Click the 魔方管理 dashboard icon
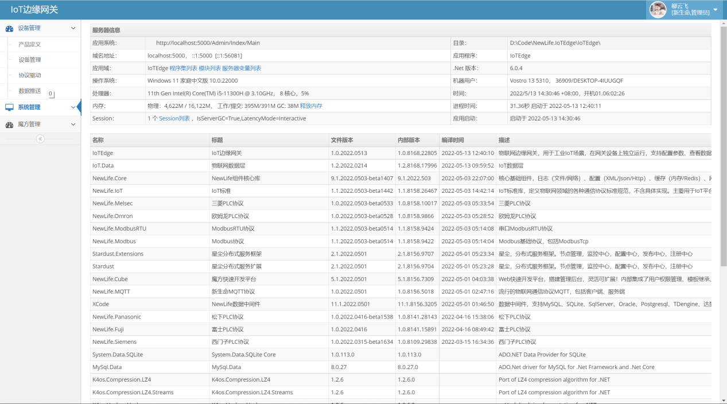Screen dimensions: 727x404 click(x=9, y=125)
